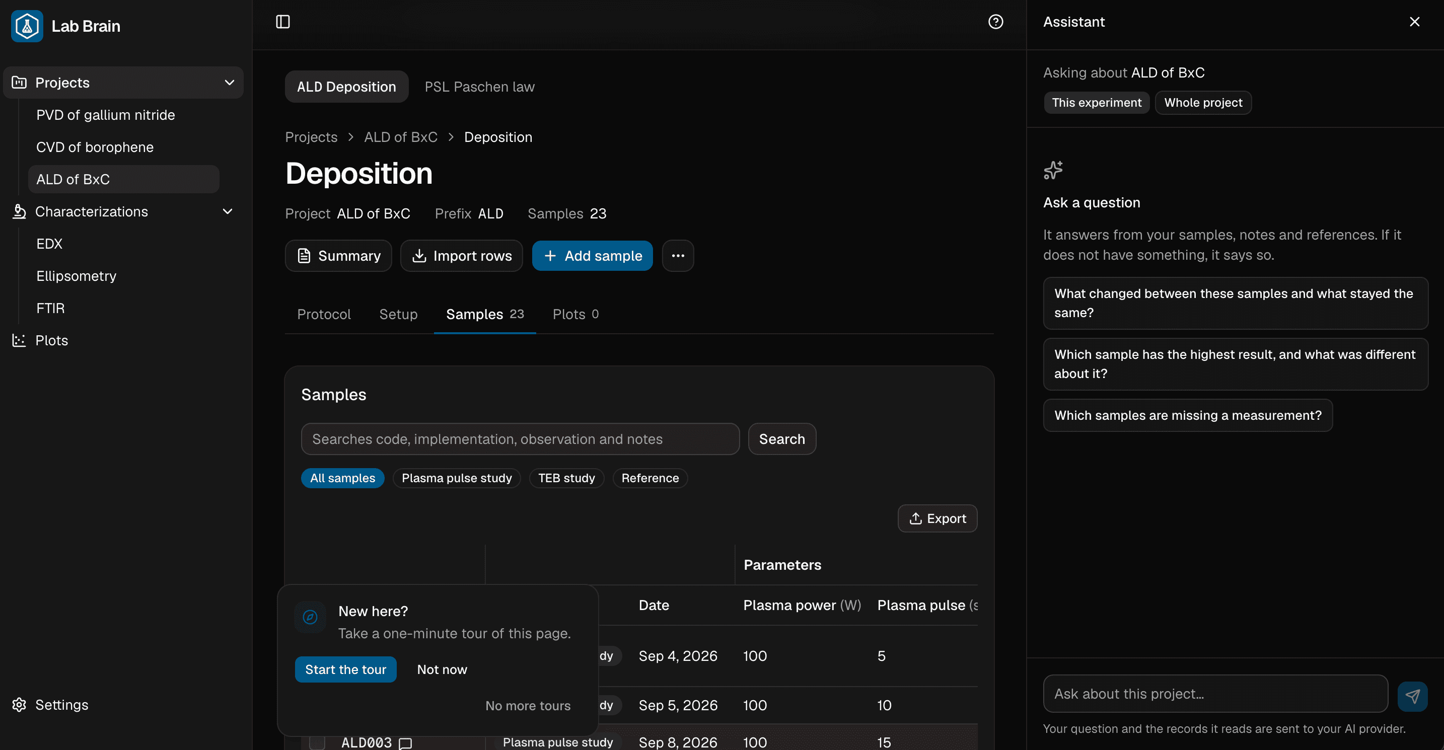1444x750 pixels.
Task: Choose Whole project scope
Action: click(1203, 103)
